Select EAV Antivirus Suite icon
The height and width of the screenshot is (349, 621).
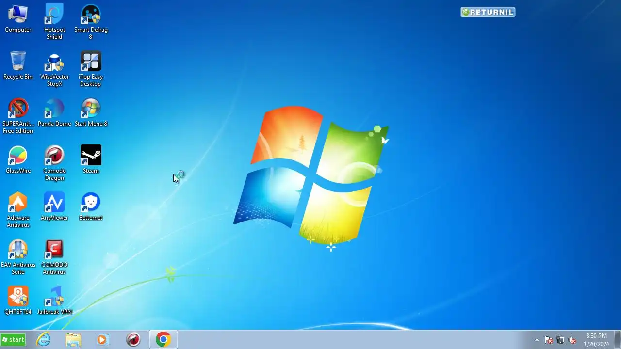coord(18,257)
